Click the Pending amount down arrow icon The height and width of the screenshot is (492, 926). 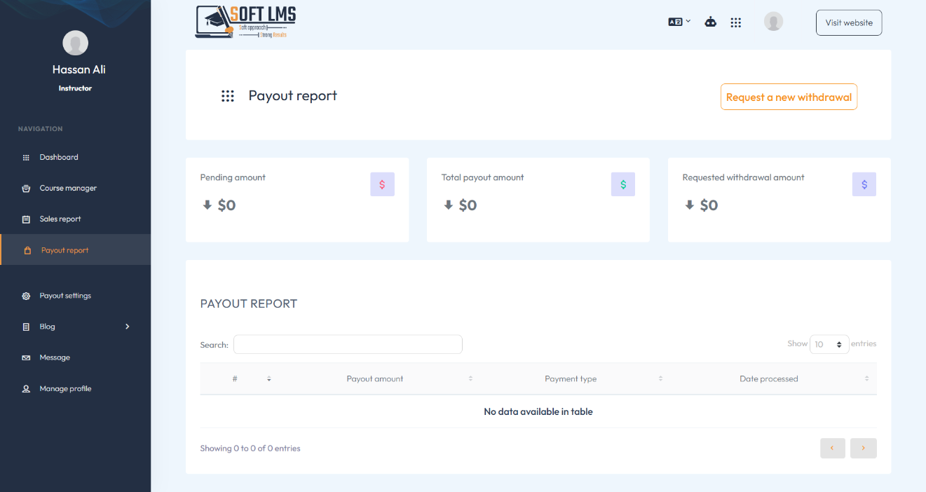207,205
